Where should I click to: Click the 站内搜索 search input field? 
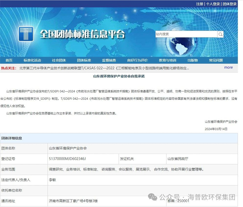(x=186, y=34)
